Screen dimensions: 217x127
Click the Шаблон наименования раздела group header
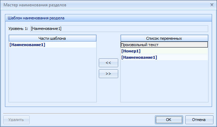click(109, 18)
